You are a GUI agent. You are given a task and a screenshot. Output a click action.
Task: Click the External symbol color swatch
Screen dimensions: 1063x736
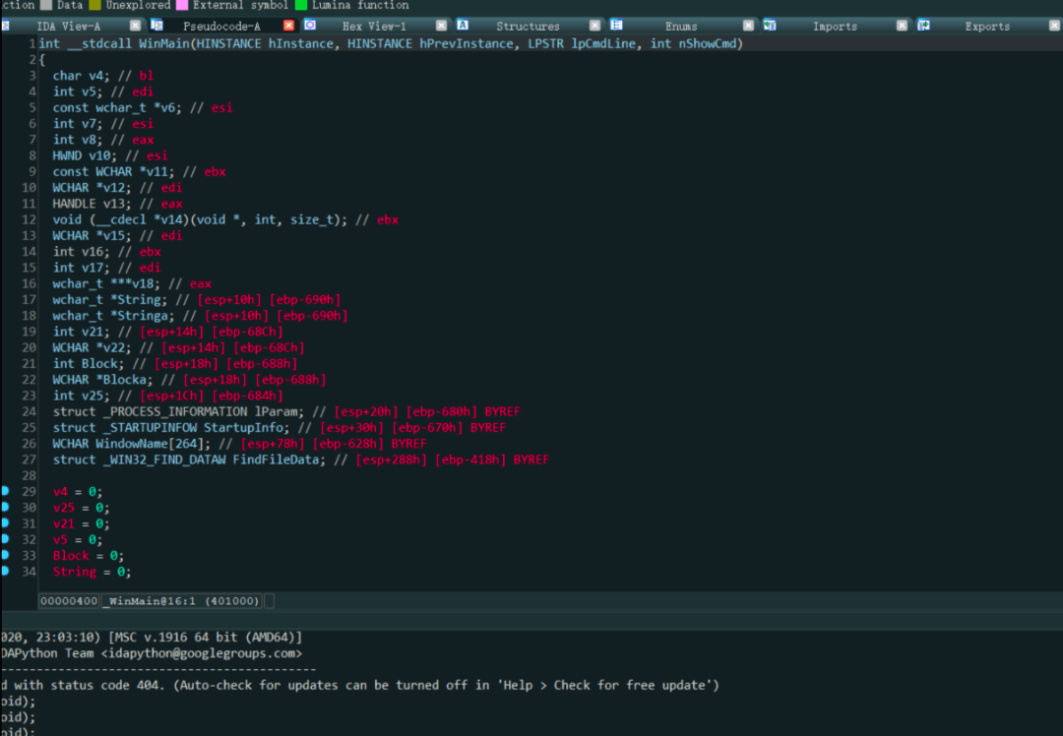coord(182,5)
